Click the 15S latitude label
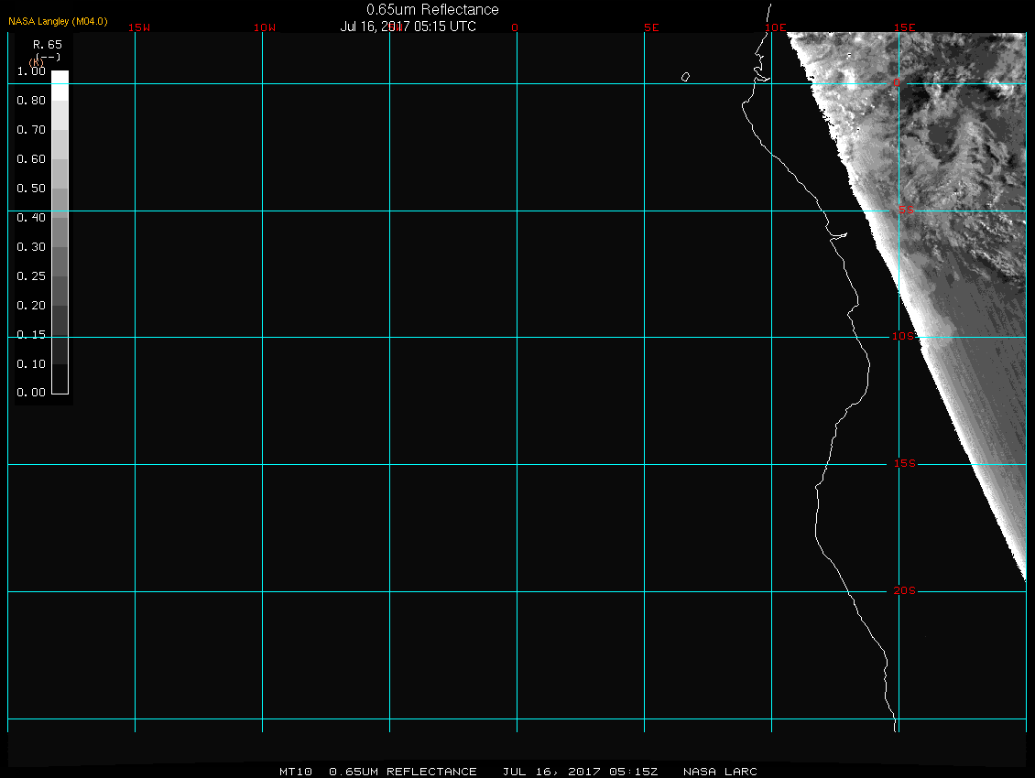 [905, 464]
